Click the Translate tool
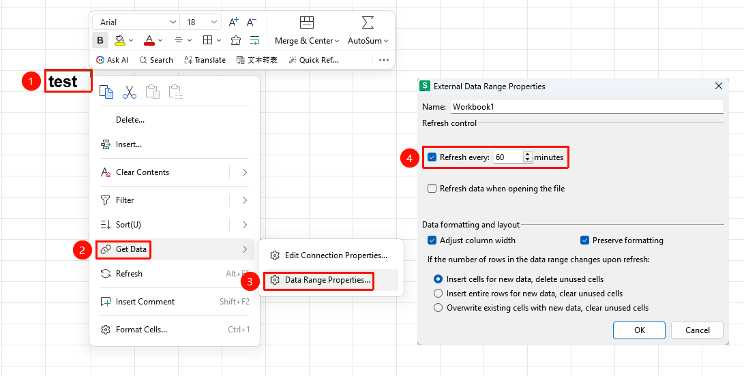 click(205, 60)
